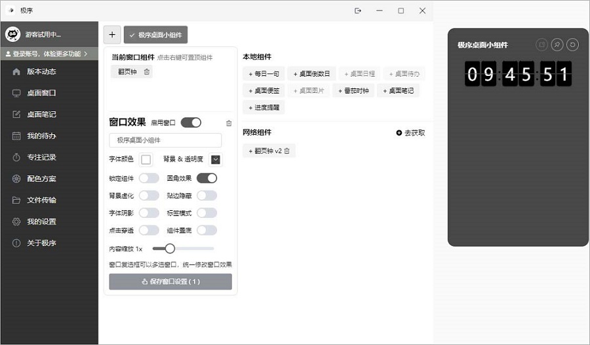Add the 桌面日程 component
Image resolution: width=590 pixels, height=345 pixels.
360,74
